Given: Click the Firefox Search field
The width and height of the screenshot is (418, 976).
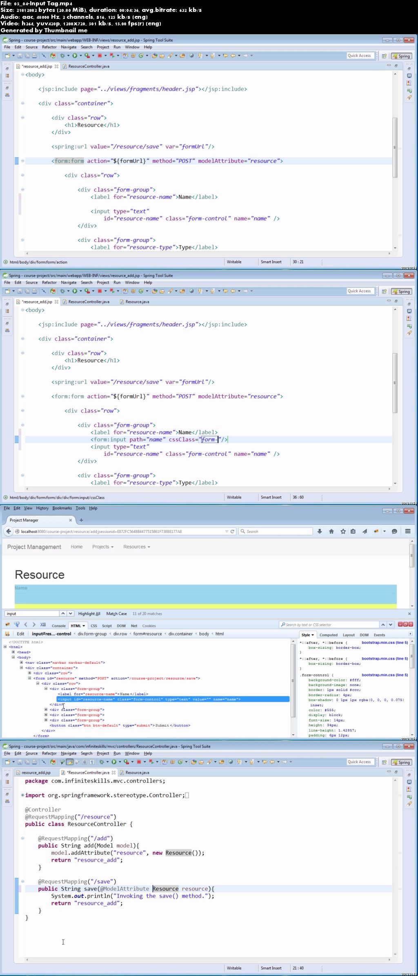Looking at the screenshot, I should 276,531.
